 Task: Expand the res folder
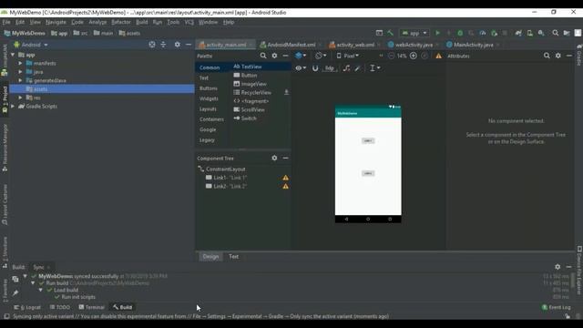20,97
